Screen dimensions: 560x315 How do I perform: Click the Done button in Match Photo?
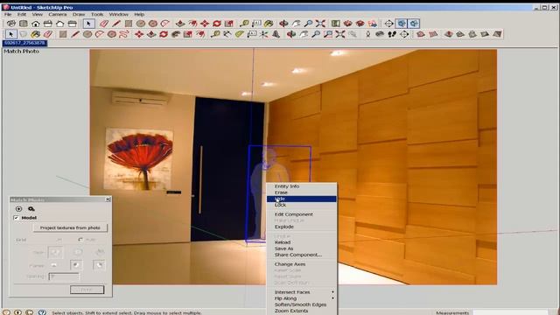tap(87, 290)
